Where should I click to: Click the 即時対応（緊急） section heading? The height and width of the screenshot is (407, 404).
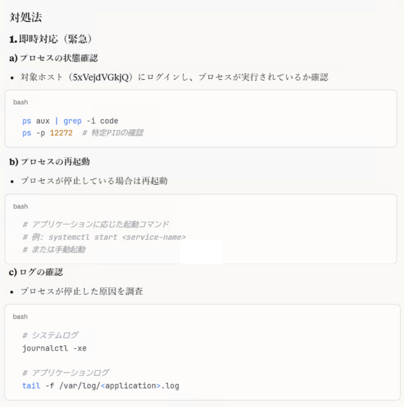coord(50,39)
